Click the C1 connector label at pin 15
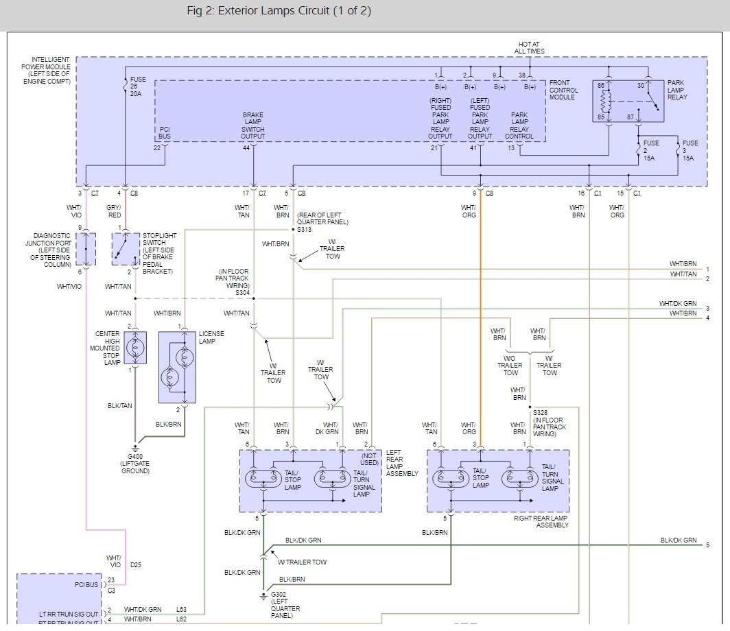Image resolution: width=730 pixels, height=631 pixels. click(637, 193)
